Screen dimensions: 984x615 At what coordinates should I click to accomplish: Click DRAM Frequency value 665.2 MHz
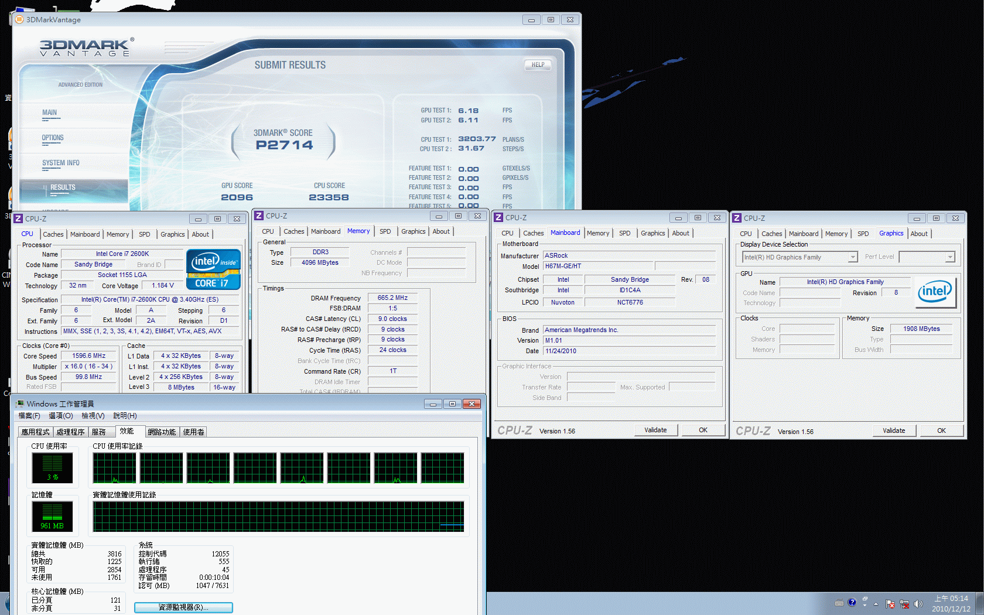point(393,298)
